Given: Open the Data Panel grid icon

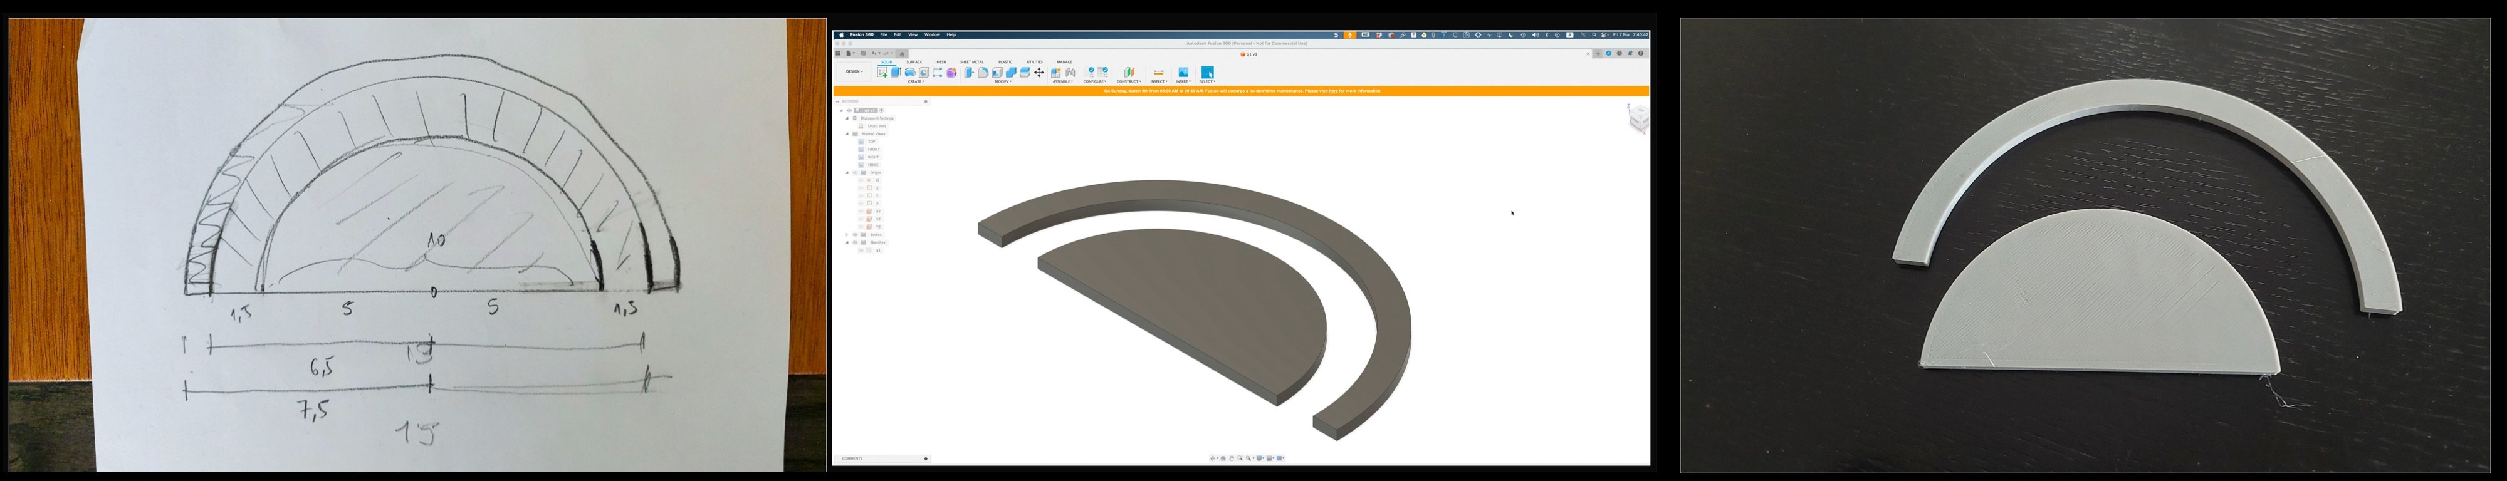Looking at the screenshot, I should click(838, 53).
